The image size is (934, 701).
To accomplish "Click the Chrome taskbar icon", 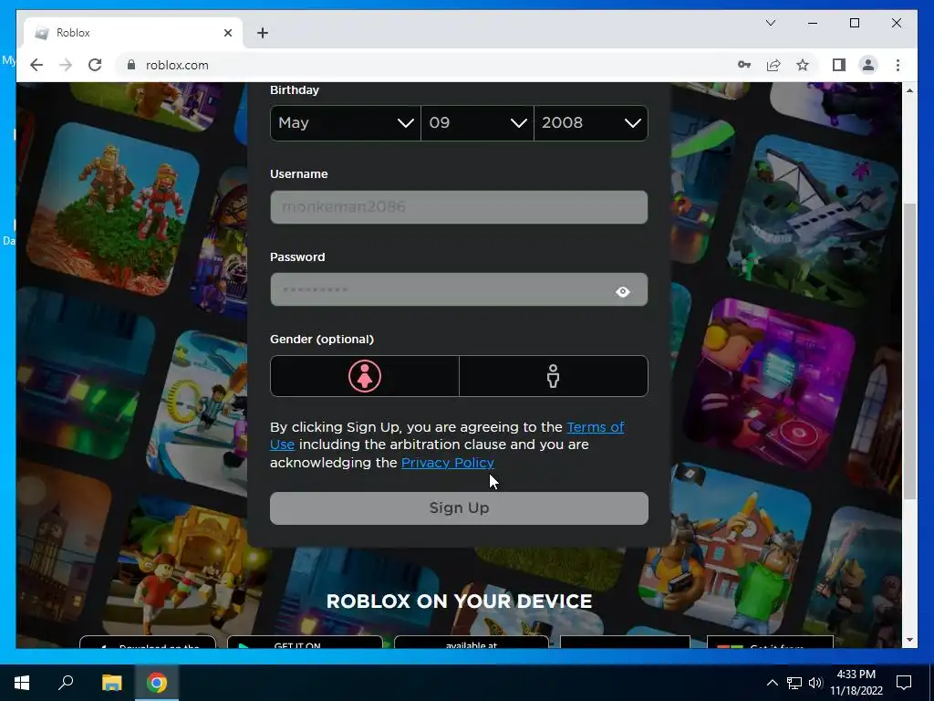I will (x=157, y=683).
